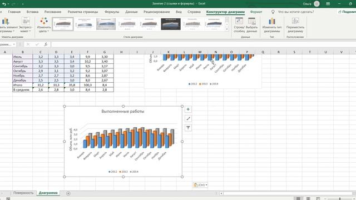
Task: Open the Главная ribbon tab
Action: pyautogui.click(x=14, y=12)
